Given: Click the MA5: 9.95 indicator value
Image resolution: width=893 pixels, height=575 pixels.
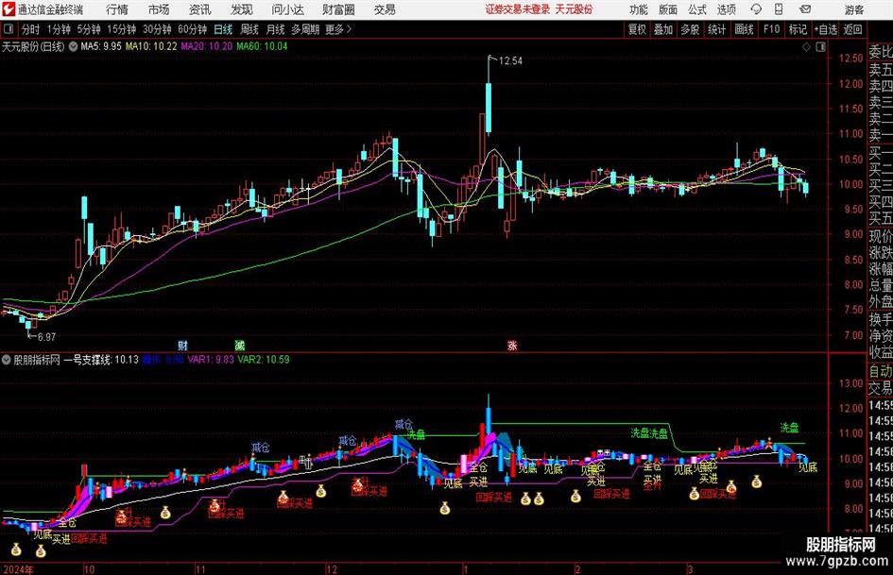Looking at the screenshot, I should click(x=101, y=46).
